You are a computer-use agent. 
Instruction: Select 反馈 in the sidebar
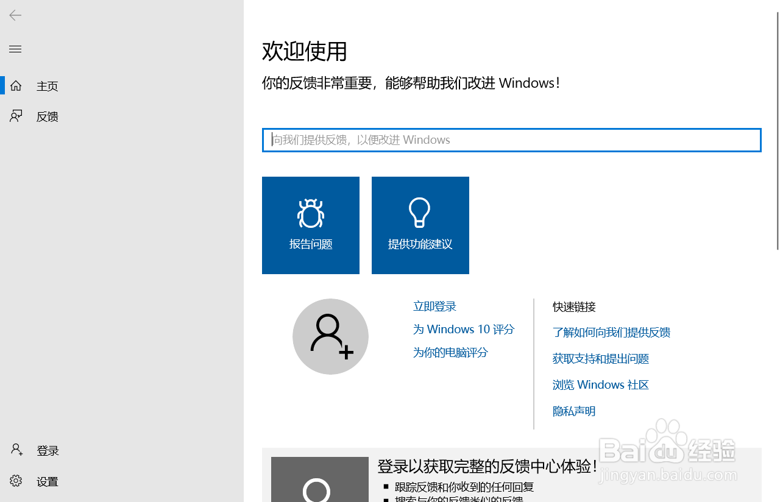(x=48, y=117)
